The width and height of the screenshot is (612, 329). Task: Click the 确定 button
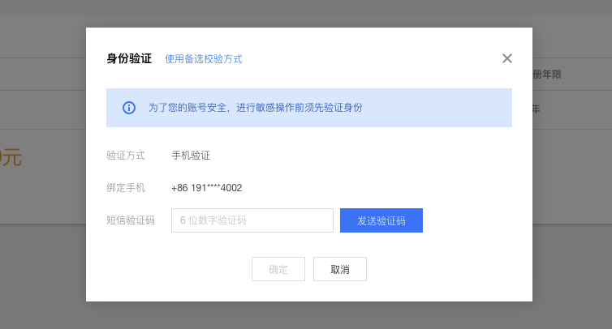click(x=278, y=269)
